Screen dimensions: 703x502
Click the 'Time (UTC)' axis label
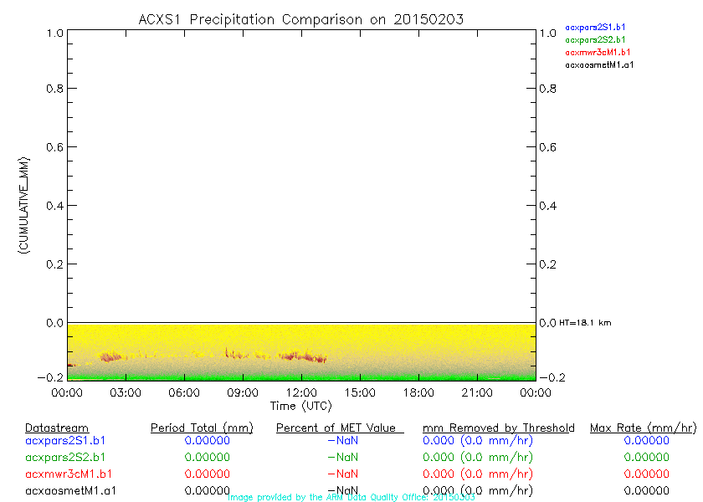tap(301, 406)
